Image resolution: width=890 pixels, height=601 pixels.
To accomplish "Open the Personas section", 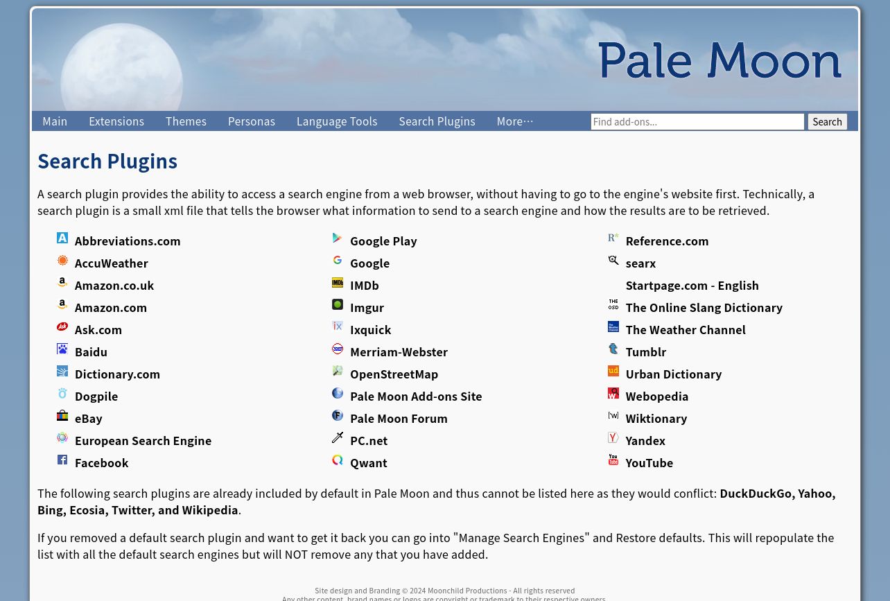I will pos(252,121).
